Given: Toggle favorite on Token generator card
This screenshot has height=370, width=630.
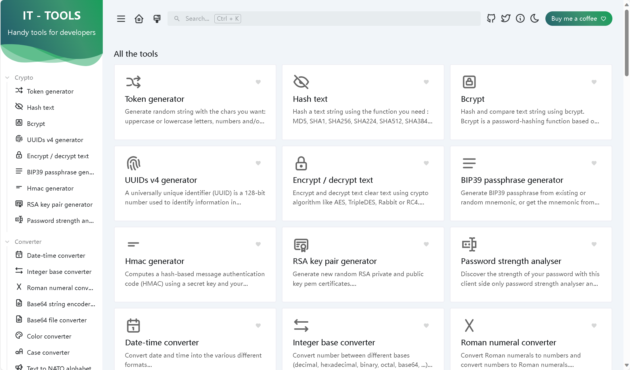Looking at the screenshot, I should click(x=258, y=82).
